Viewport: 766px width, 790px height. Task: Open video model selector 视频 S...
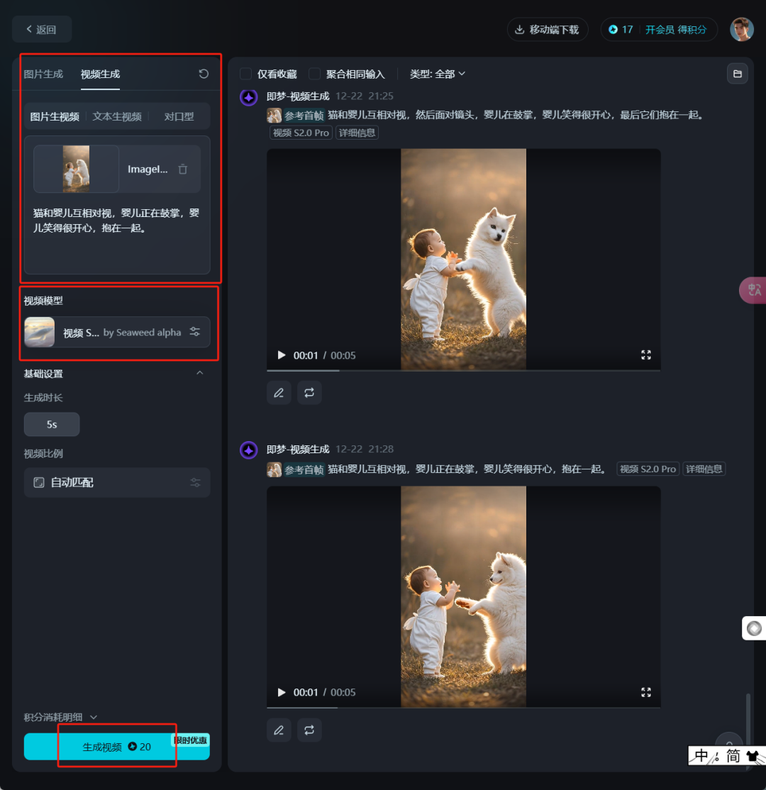(117, 332)
